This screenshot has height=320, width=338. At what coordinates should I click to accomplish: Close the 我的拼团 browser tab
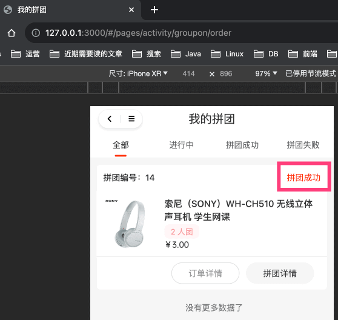[131, 10]
